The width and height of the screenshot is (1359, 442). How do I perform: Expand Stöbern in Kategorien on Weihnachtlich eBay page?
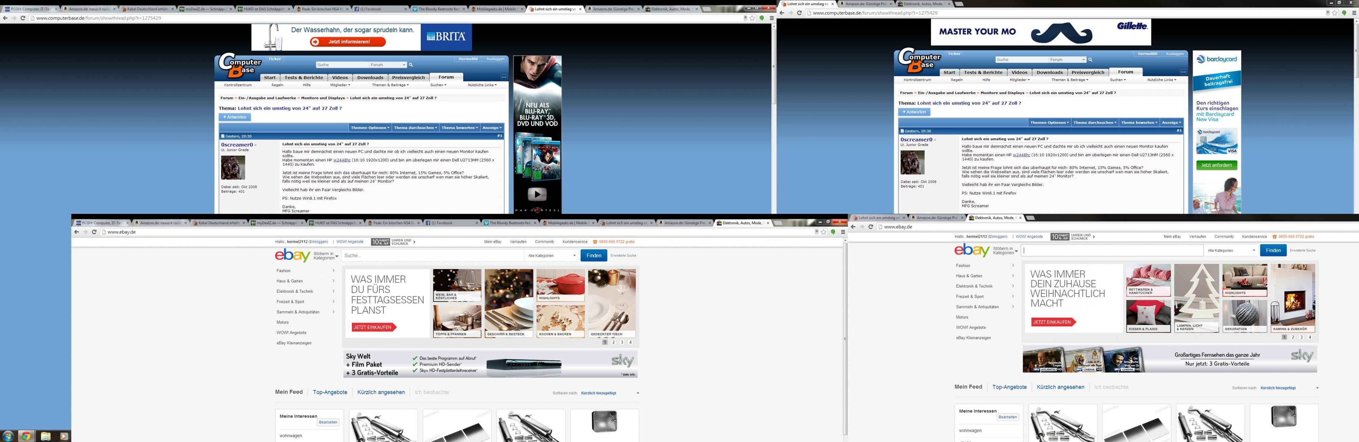(x=1004, y=251)
